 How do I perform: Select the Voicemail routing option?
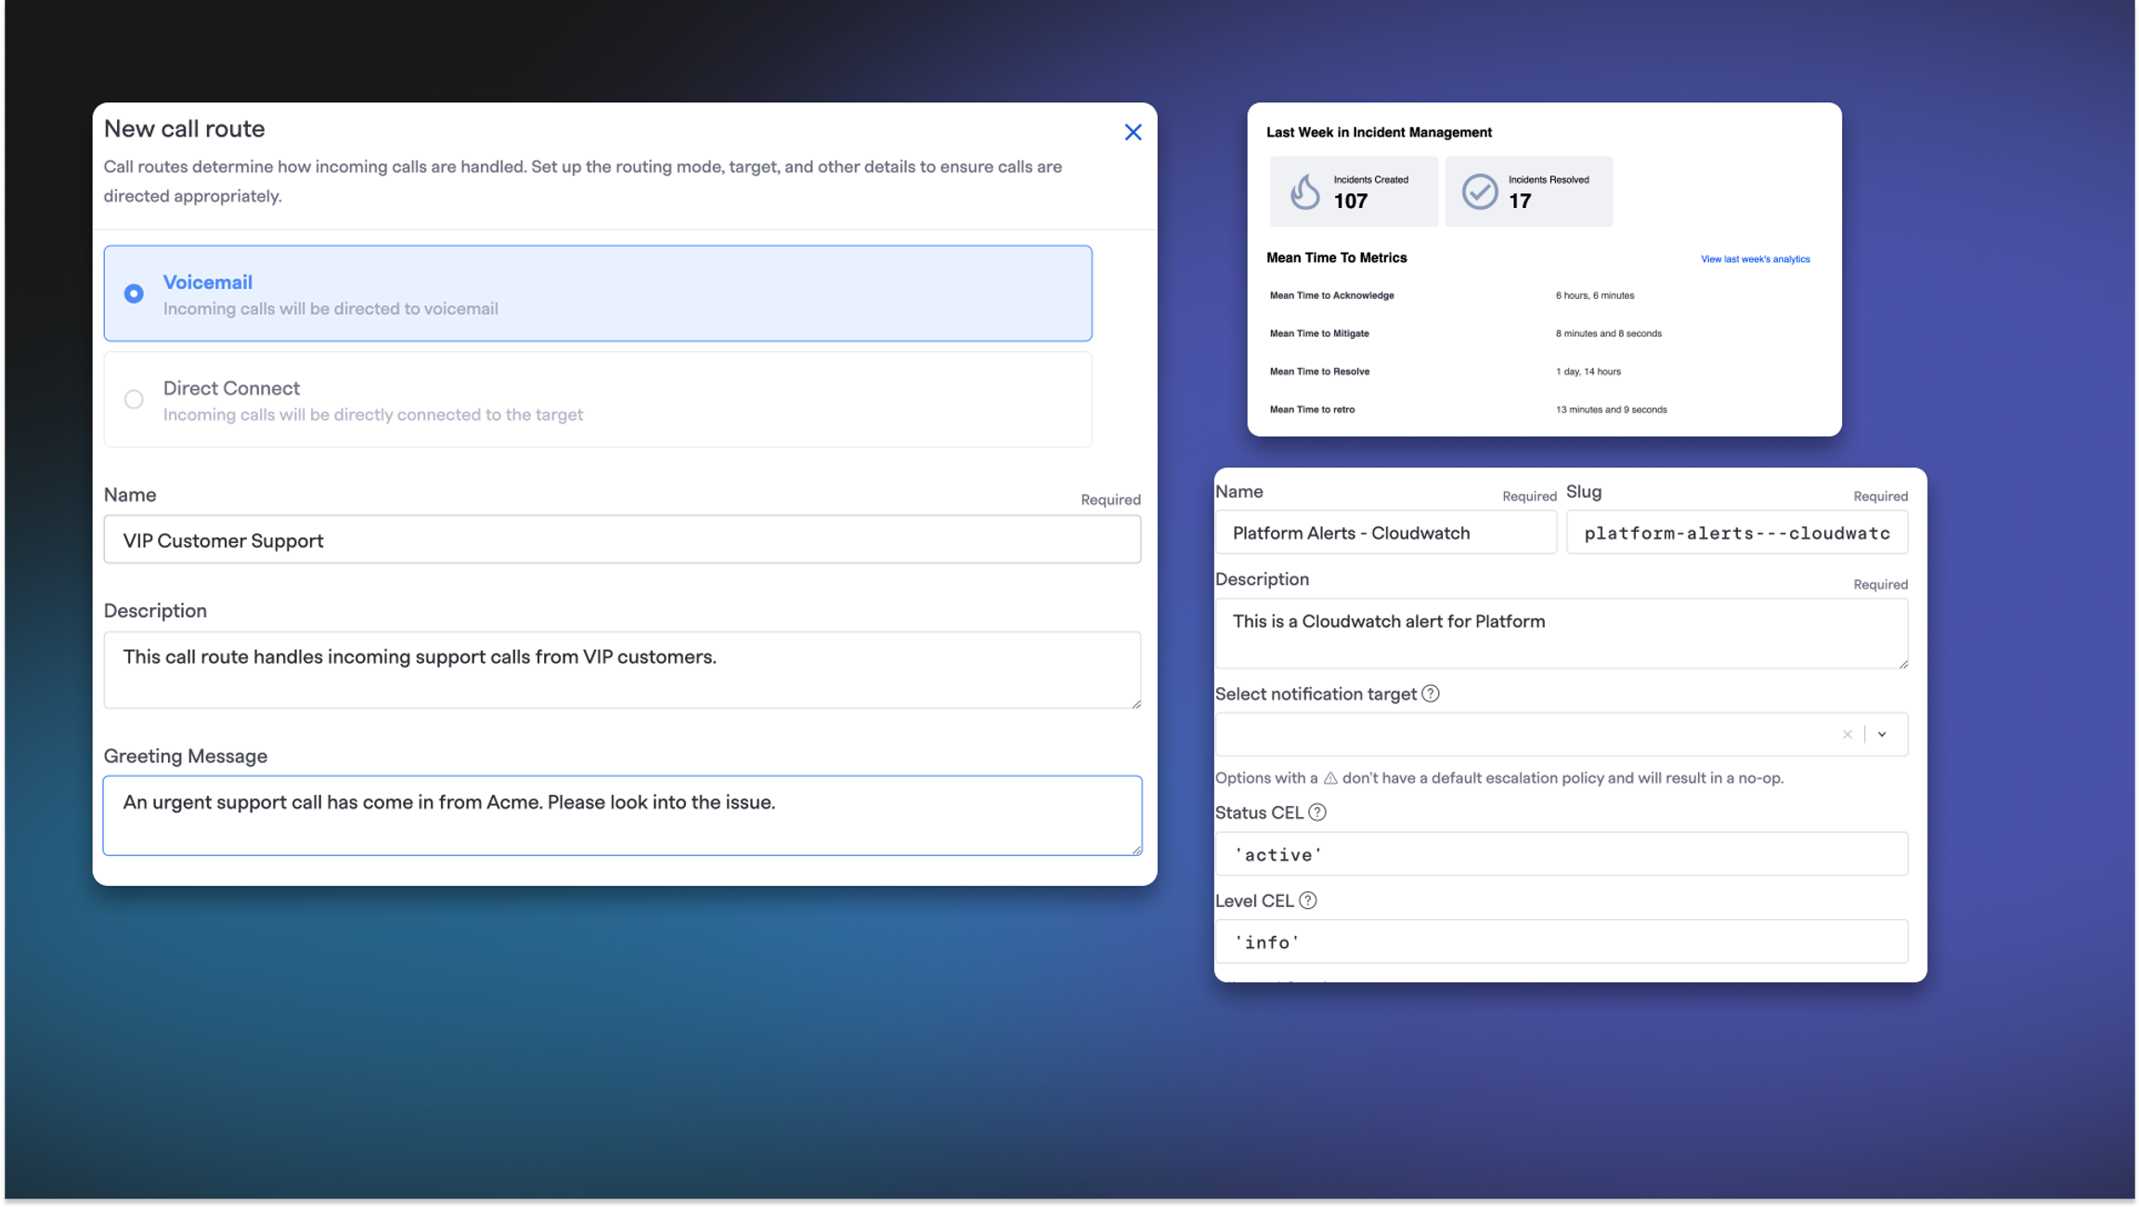pos(598,293)
